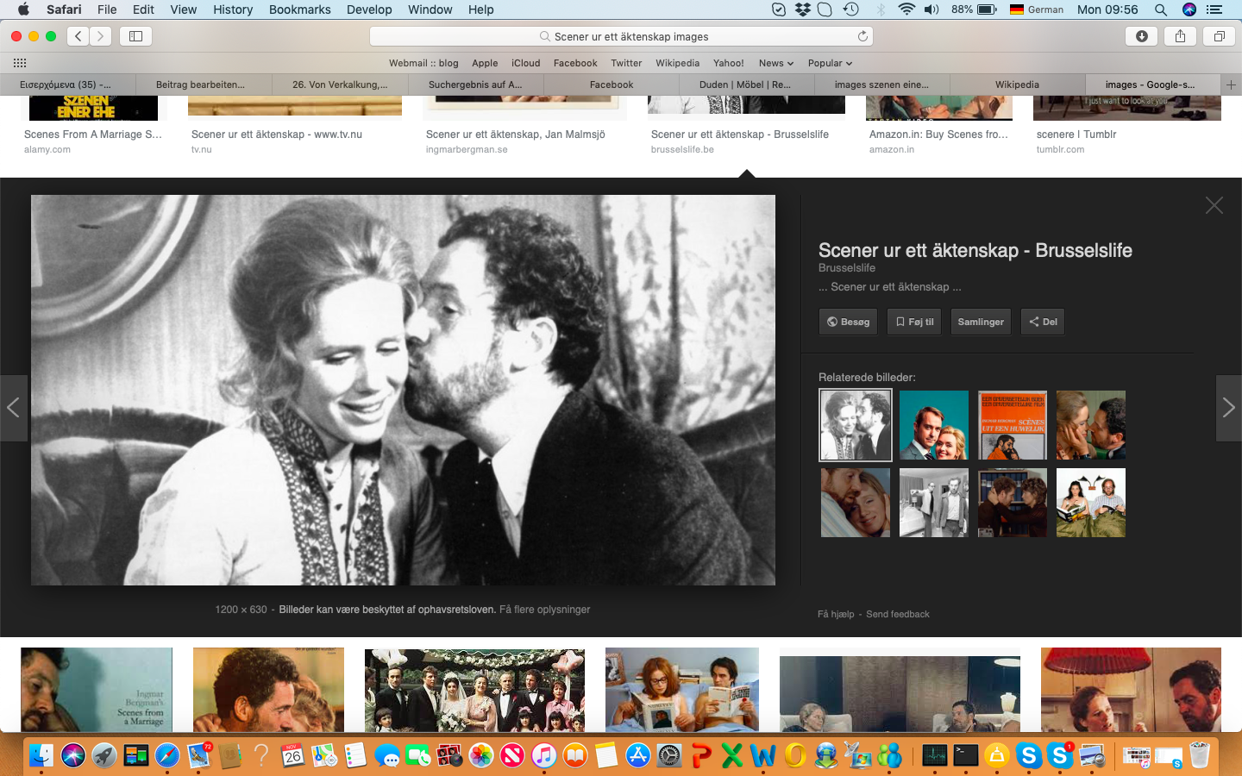Open Siri from the menu bar
The image size is (1242, 776).
(x=1189, y=9)
